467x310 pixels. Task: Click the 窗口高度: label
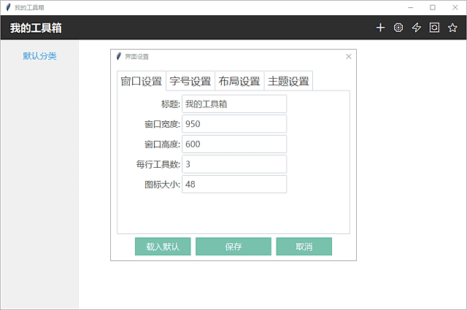162,144
